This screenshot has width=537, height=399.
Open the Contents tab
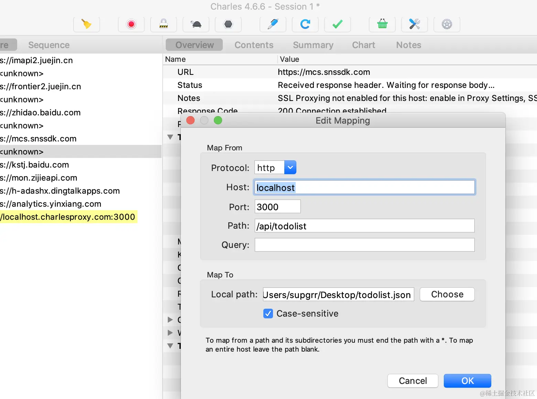pos(254,45)
